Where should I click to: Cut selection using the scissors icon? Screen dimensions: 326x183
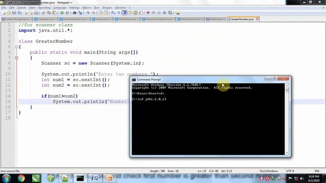point(43,13)
